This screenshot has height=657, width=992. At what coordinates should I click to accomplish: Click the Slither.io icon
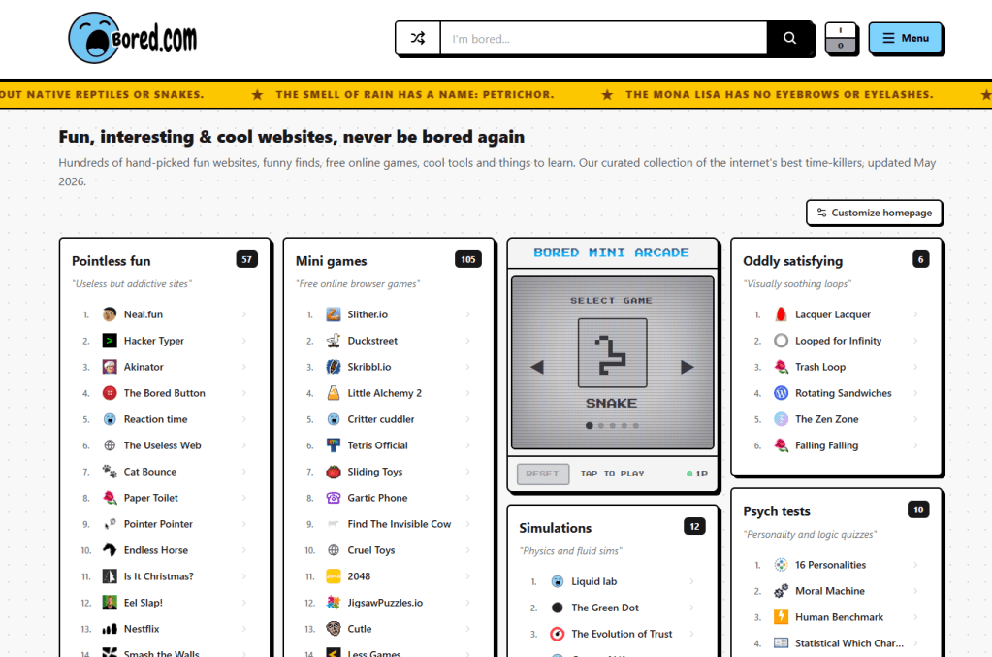(x=334, y=313)
